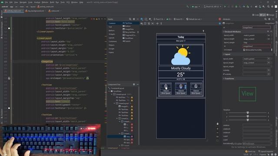Search the Palette panel
The height and width of the screenshot is (156, 278).
coord(130,19)
